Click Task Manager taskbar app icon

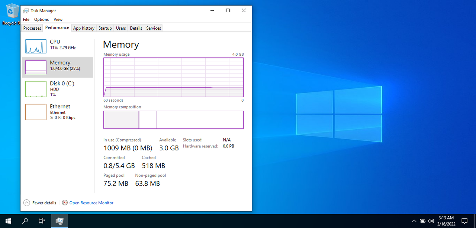(x=59, y=221)
